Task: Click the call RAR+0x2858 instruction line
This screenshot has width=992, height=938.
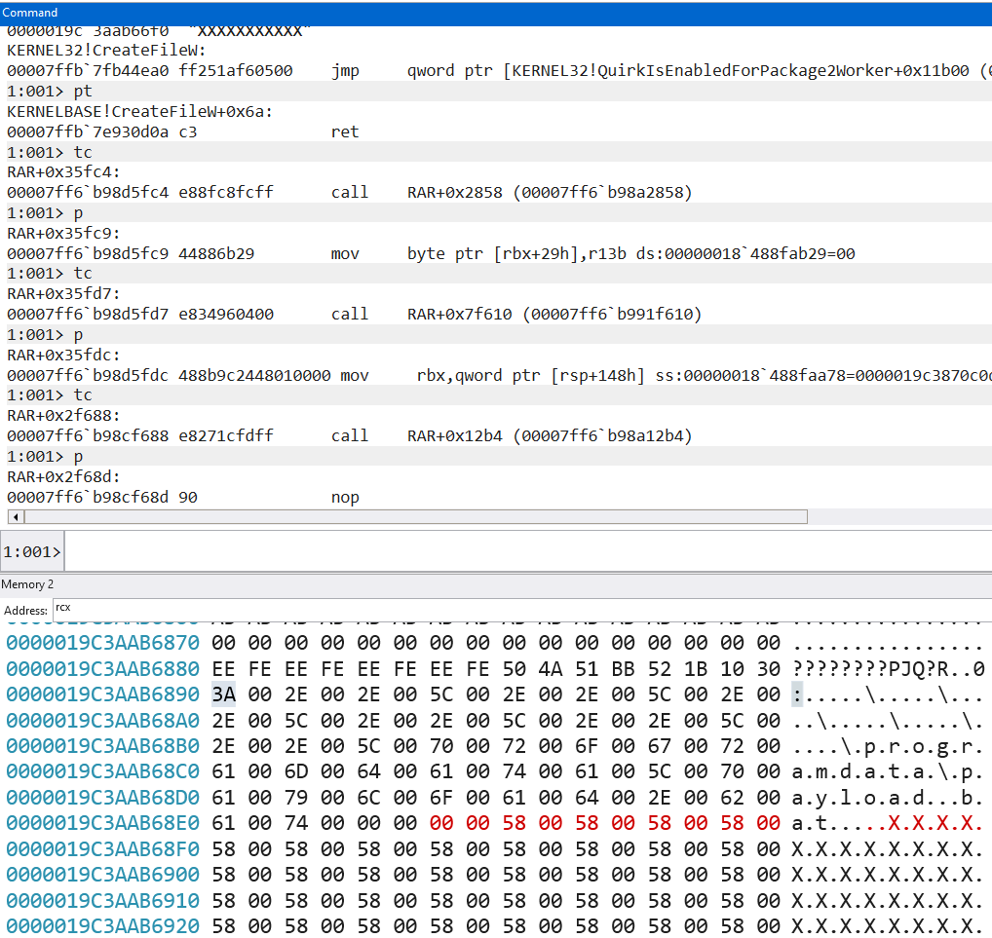Action: point(350,192)
